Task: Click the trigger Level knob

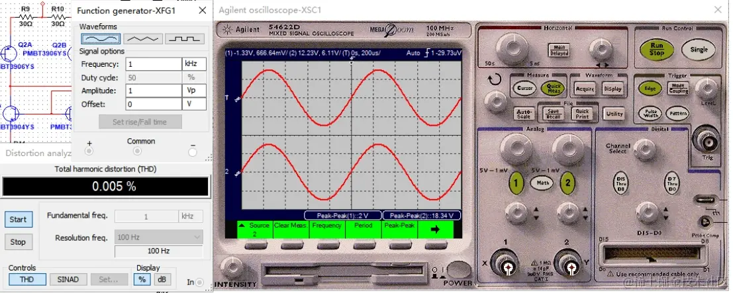Action: click(707, 87)
